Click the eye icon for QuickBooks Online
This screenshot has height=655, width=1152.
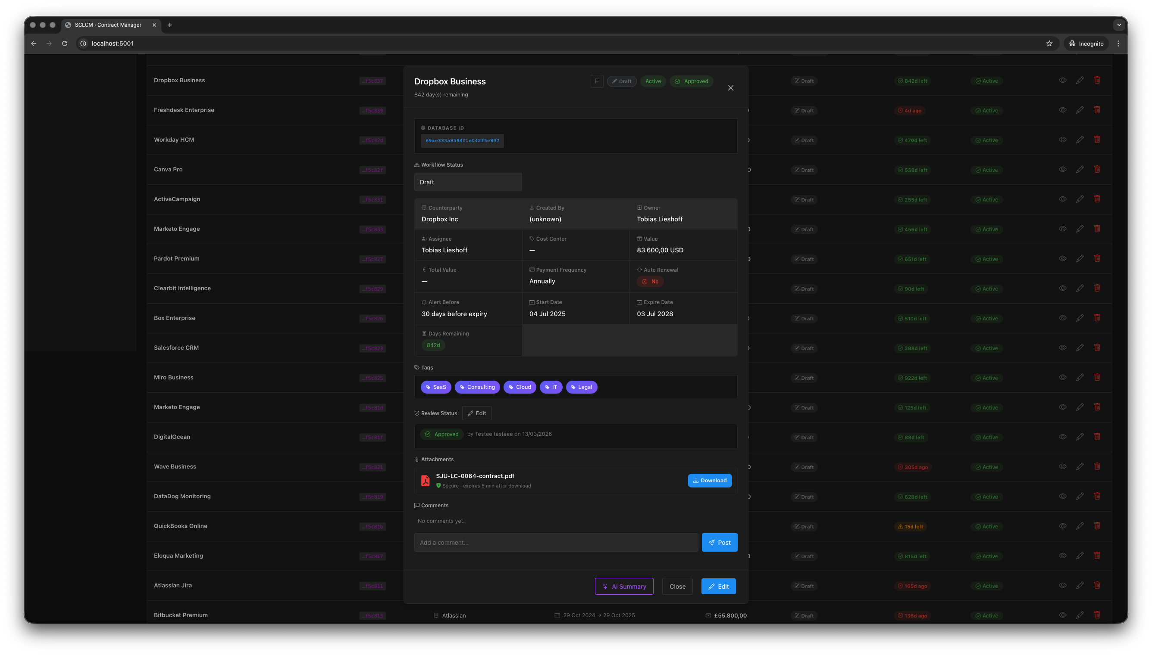1062,526
